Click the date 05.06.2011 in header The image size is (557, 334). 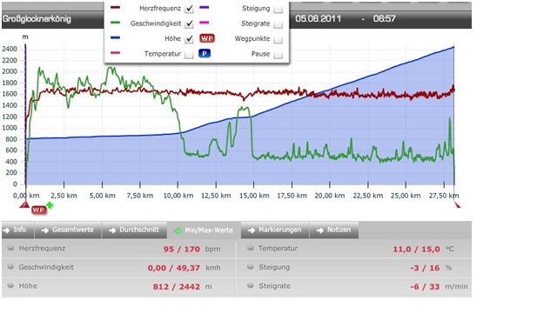click(x=318, y=18)
